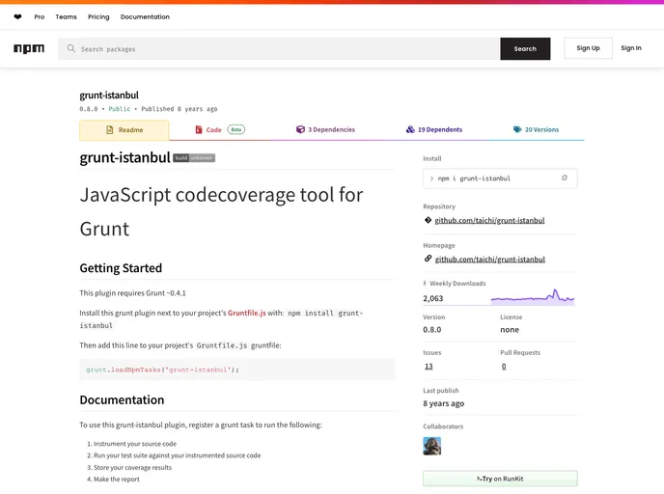Image resolution: width=664 pixels, height=494 pixels.
Task: Open the red Gruntfile.js link
Action: point(247,313)
